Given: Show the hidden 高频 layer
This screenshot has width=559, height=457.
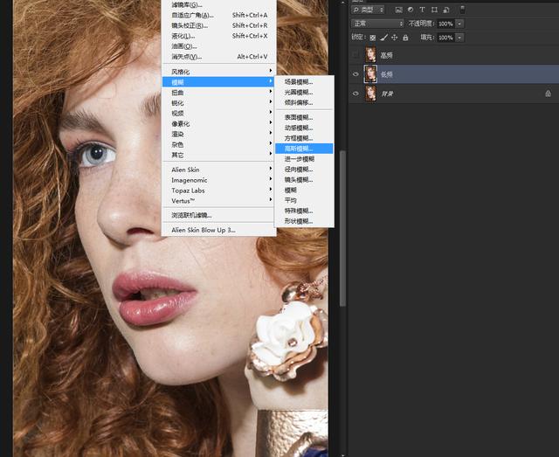Looking at the screenshot, I should [x=355, y=55].
